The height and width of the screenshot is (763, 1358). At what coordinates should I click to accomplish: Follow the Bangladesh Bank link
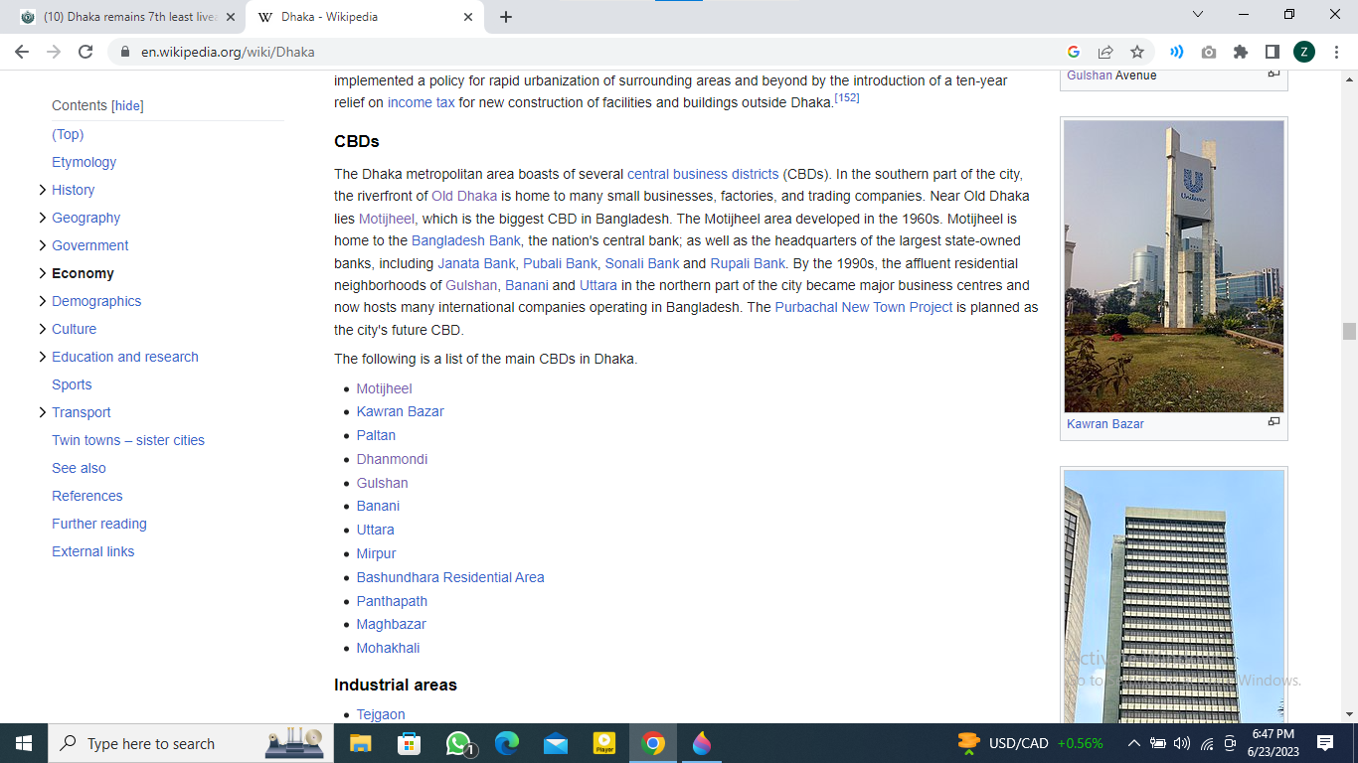coord(466,240)
